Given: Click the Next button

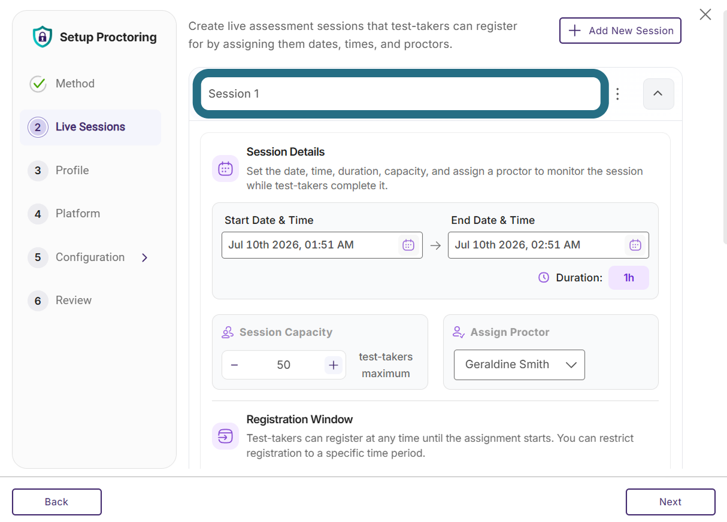Looking at the screenshot, I should click(x=670, y=502).
